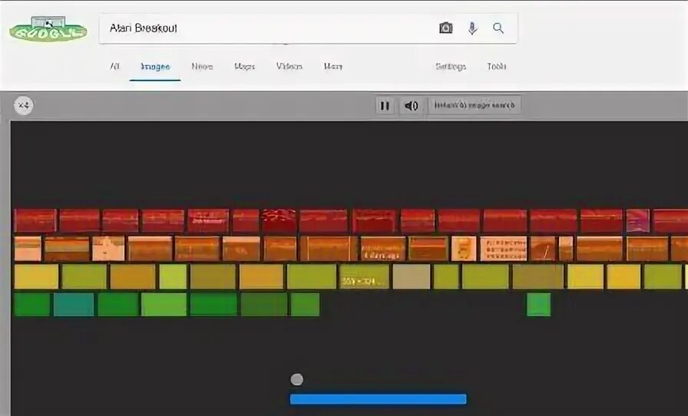The height and width of the screenshot is (416, 688).
Task: Click the blue paddle
Action: tap(379, 399)
